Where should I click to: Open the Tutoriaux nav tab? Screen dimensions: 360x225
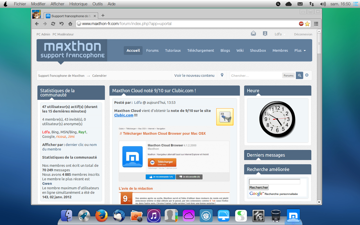pos(173,50)
